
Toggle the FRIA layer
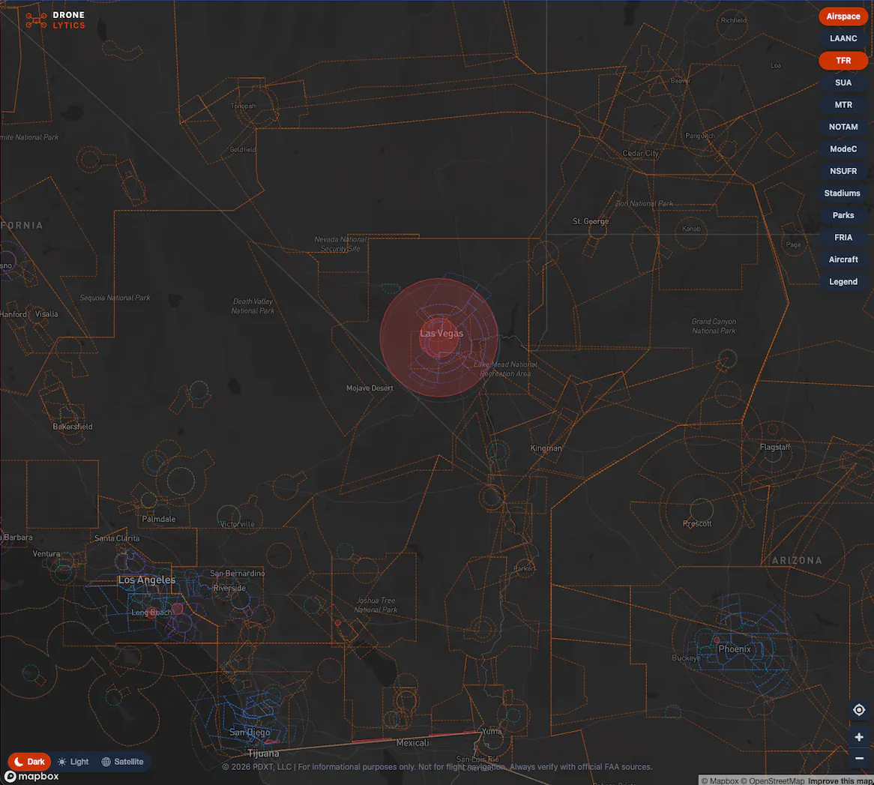pos(843,238)
